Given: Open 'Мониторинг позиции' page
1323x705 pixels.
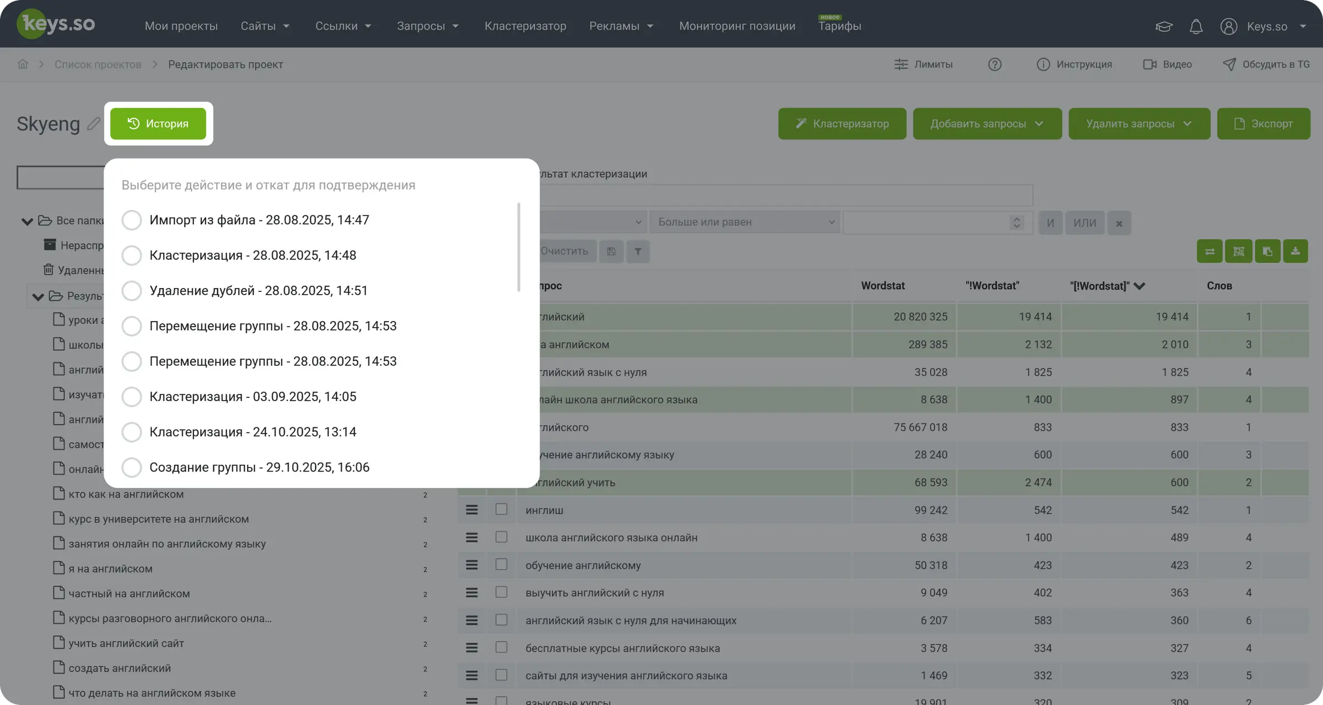Looking at the screenshot, I should click(737, 26).
